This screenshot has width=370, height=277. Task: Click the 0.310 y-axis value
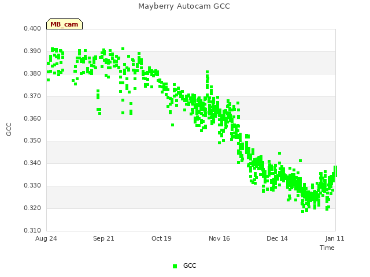tap(32, 230)
